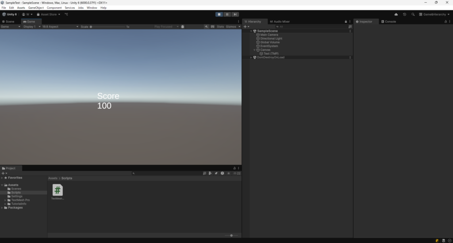Open the Display 1 dropdown
The width and height of the screenshot is (453, 243).
tap(32, 27)
